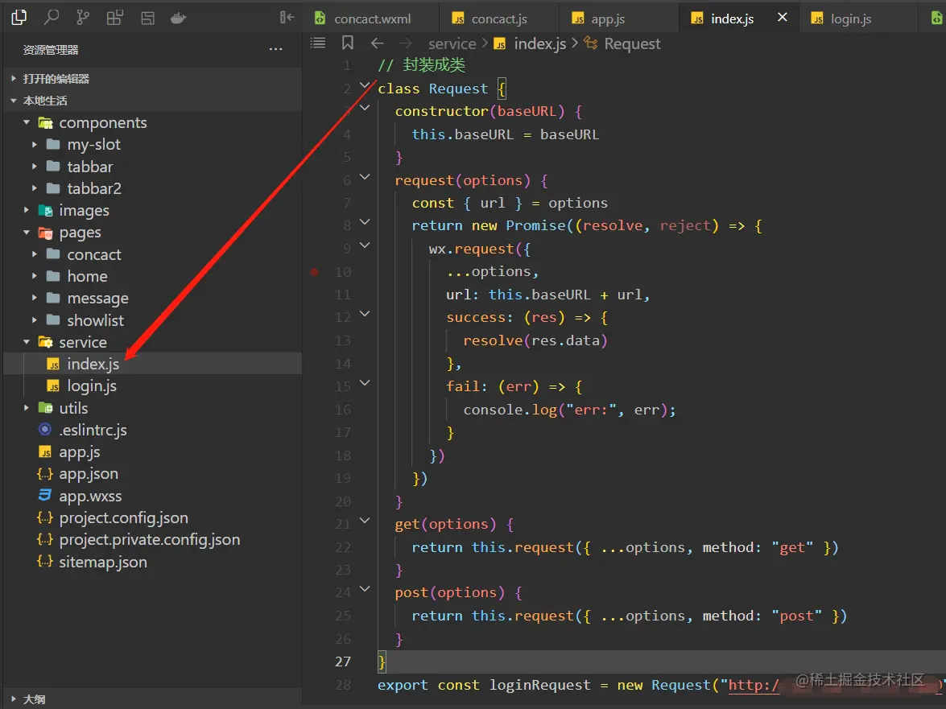Fold the success callback on line 12
The image size is (946, 709).
click(x=365, y=314)
